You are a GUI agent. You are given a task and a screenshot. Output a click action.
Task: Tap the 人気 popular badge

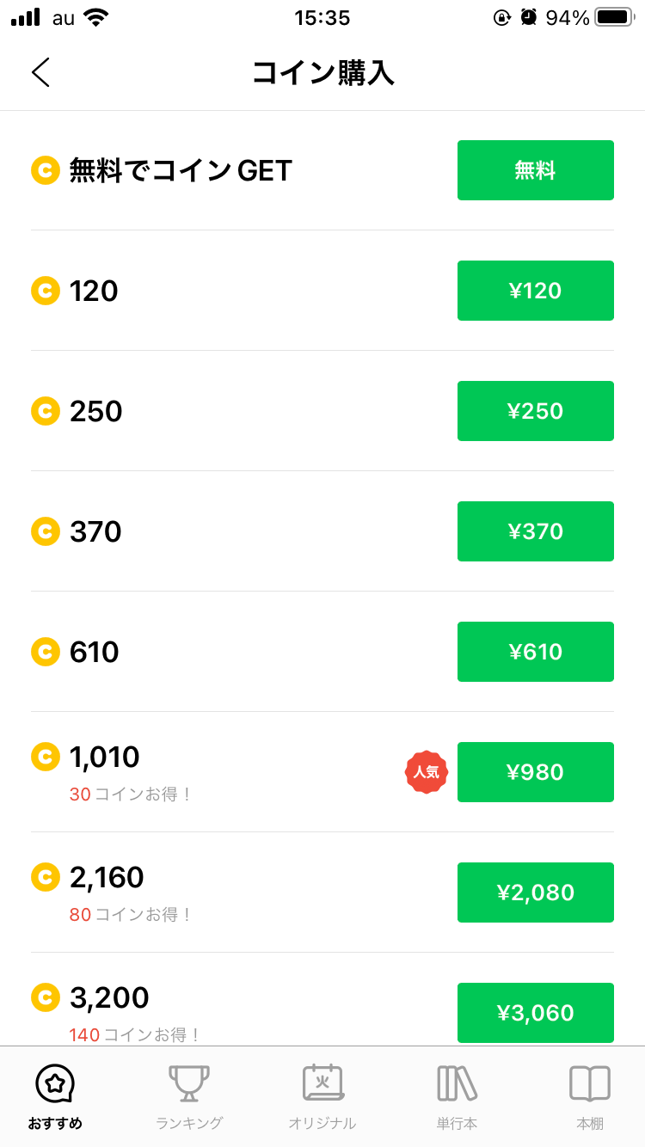click(x=427, y=772)
